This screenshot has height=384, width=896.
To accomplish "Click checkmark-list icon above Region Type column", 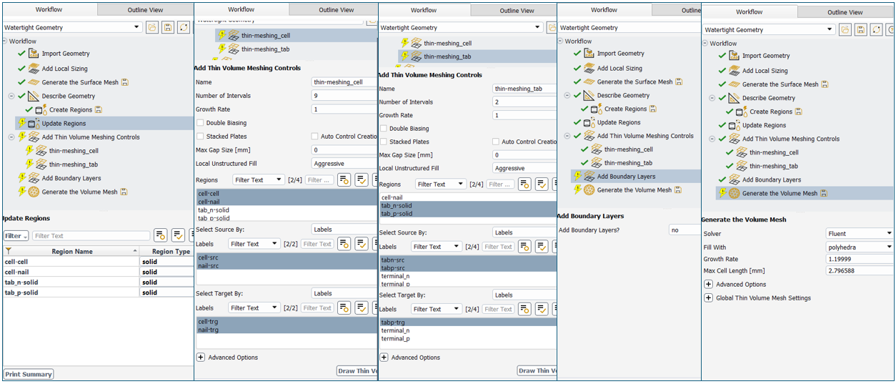I will 178,235.
